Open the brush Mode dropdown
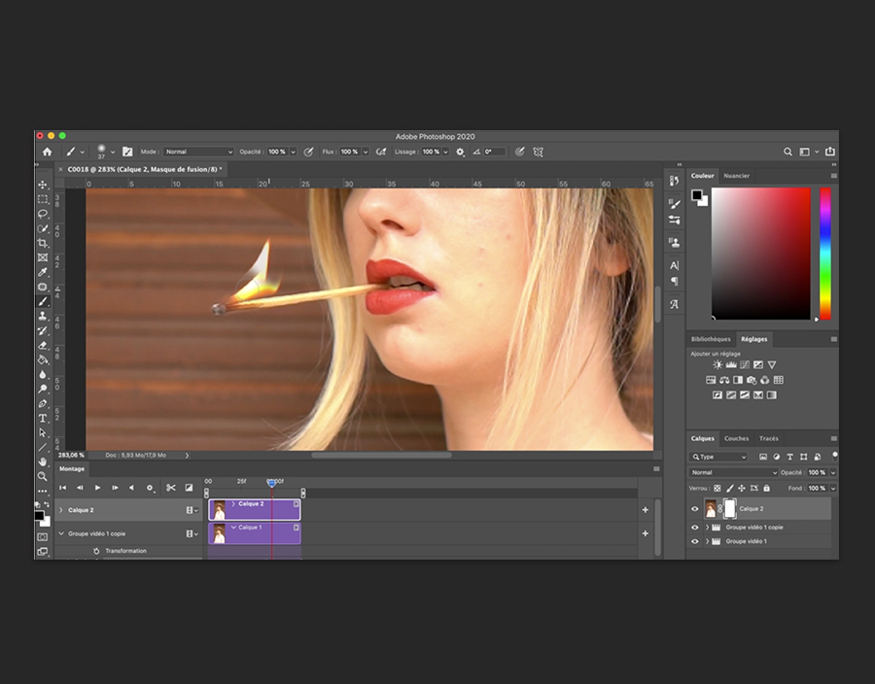The image size is (875, 684). tap(198, 152)
